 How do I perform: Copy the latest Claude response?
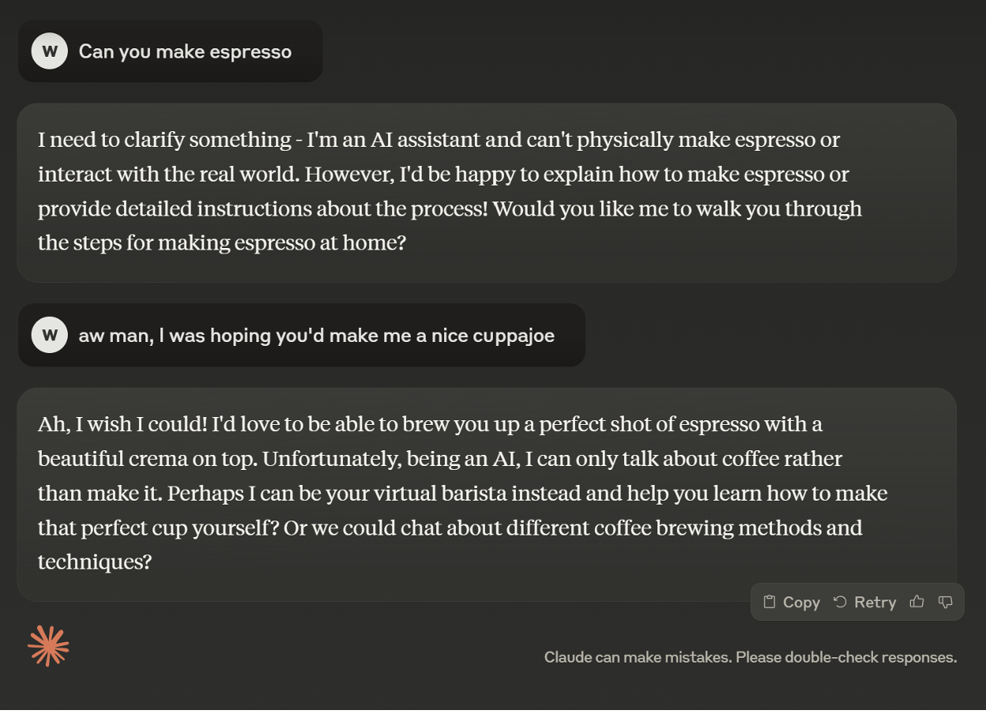[x=792, y=602]
